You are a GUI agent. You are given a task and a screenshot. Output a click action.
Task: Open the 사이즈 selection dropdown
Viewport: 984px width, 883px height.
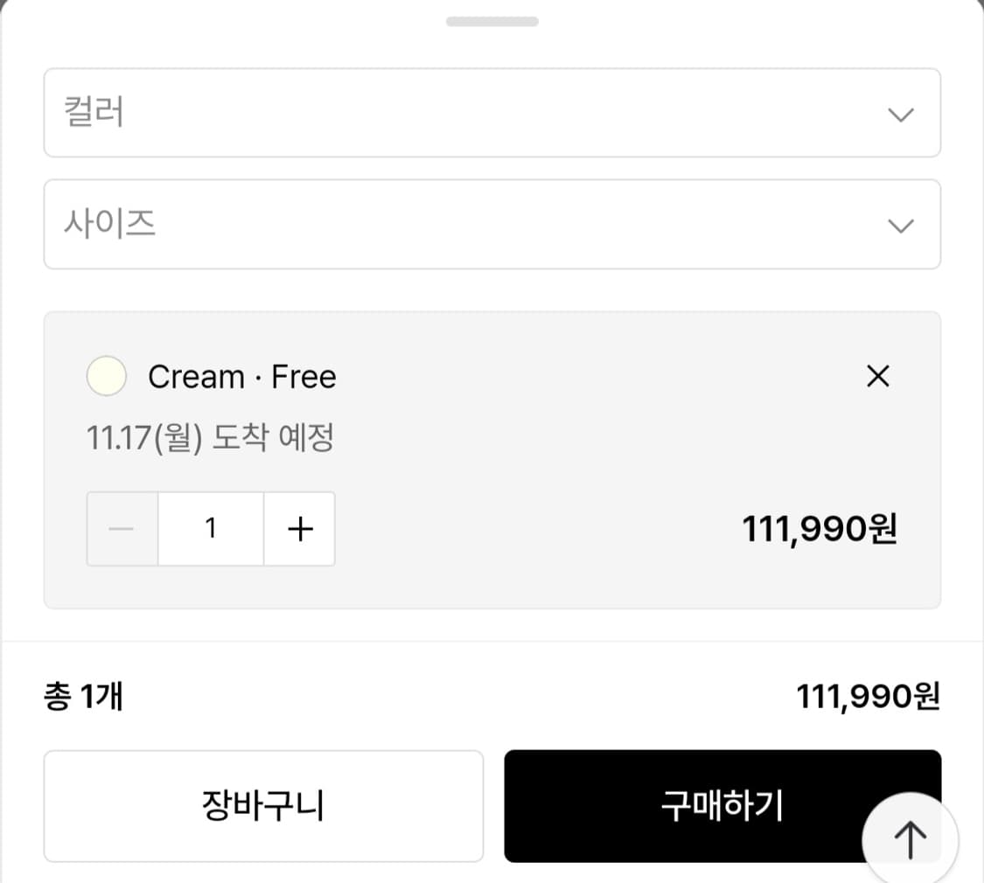[492, 225]
